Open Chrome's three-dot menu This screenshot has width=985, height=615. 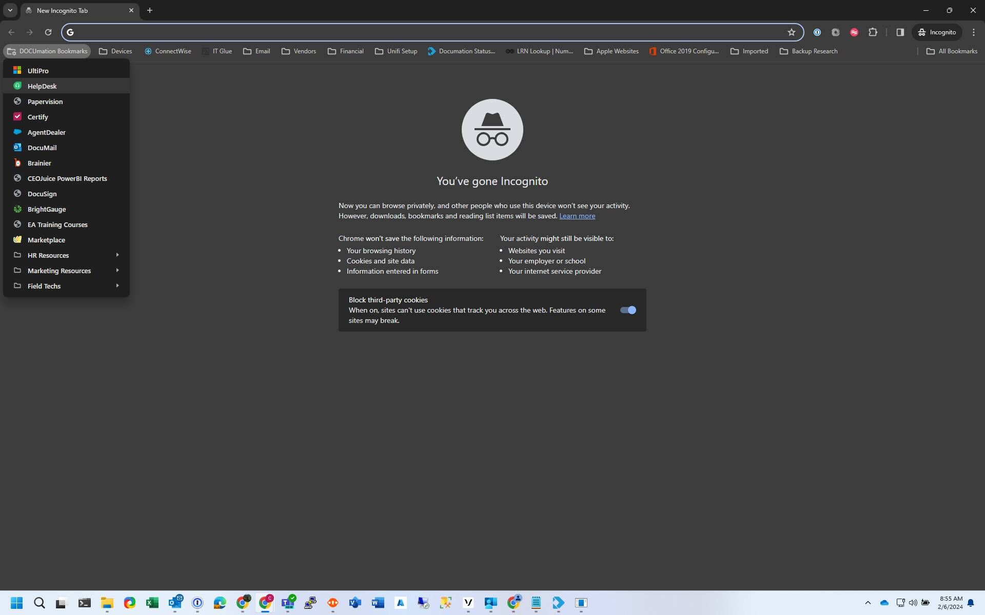tap(974, 32)
